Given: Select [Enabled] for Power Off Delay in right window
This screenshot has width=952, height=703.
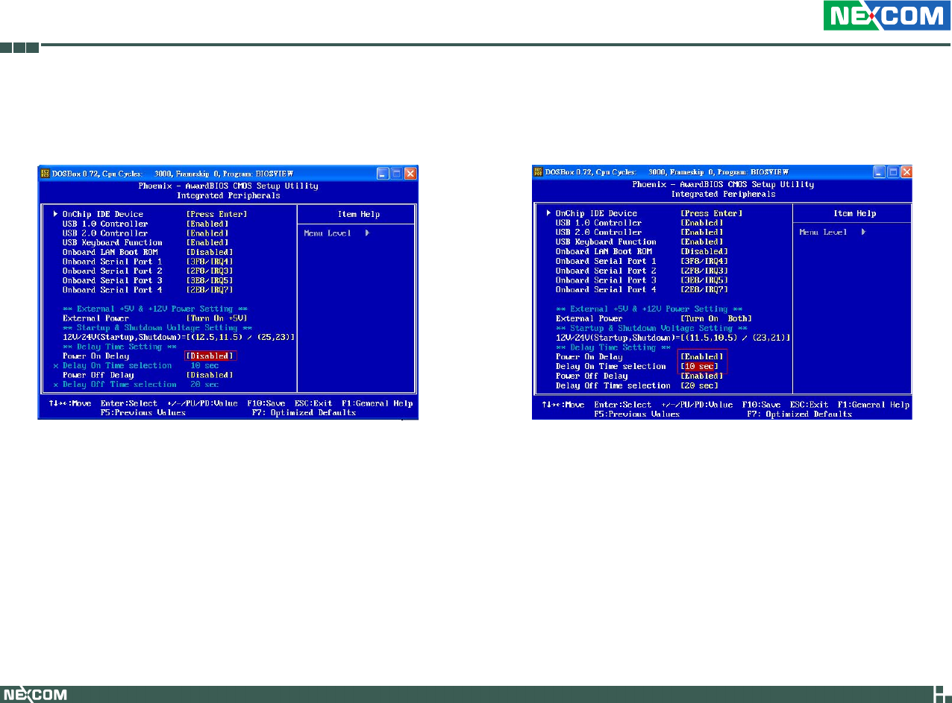Looking at the screenshot, I should (x=702, y=376).
